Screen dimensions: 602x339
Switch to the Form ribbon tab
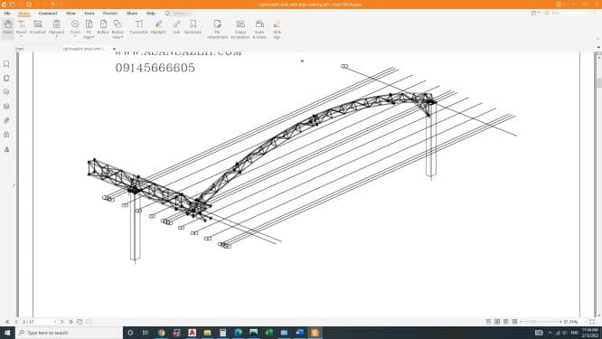point(89,13)
